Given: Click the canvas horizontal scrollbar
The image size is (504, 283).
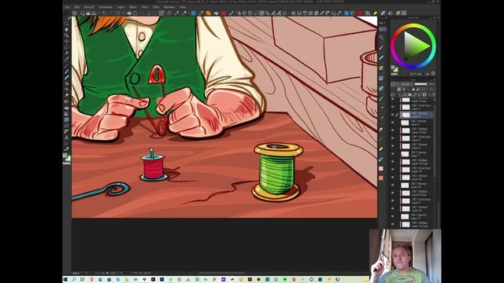Looking at the screenshot, I should tap(222, 273).
